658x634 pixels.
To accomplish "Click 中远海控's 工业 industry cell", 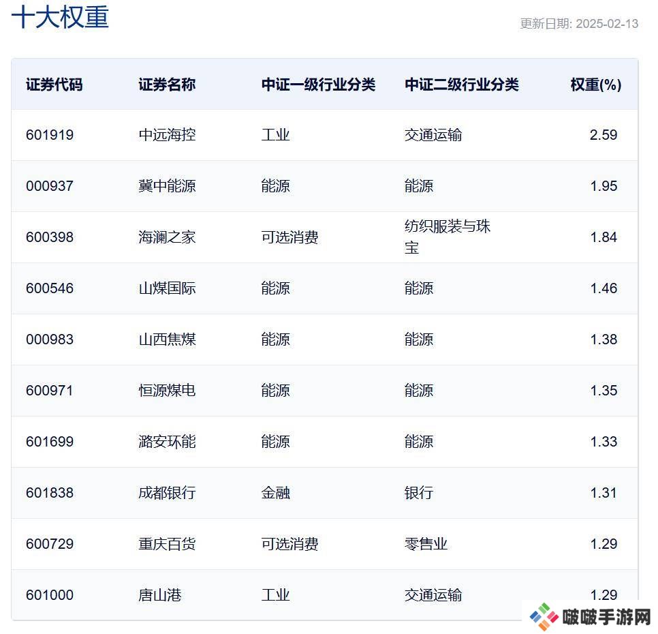I will coord(275,135).
